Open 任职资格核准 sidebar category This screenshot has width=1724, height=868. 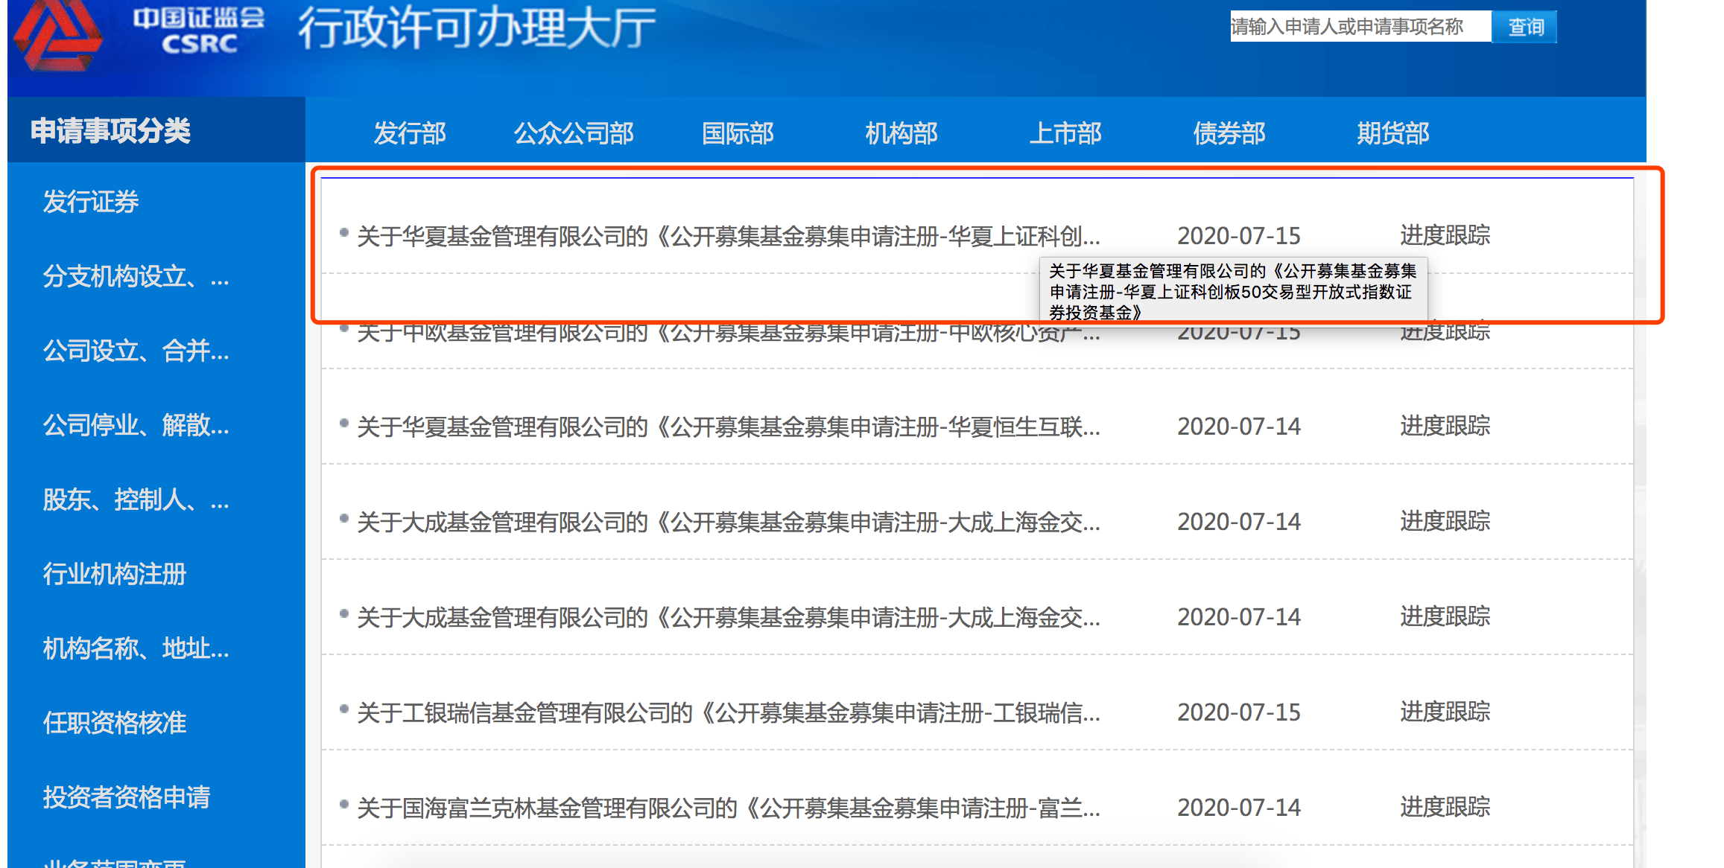click(x=115, y=723)
